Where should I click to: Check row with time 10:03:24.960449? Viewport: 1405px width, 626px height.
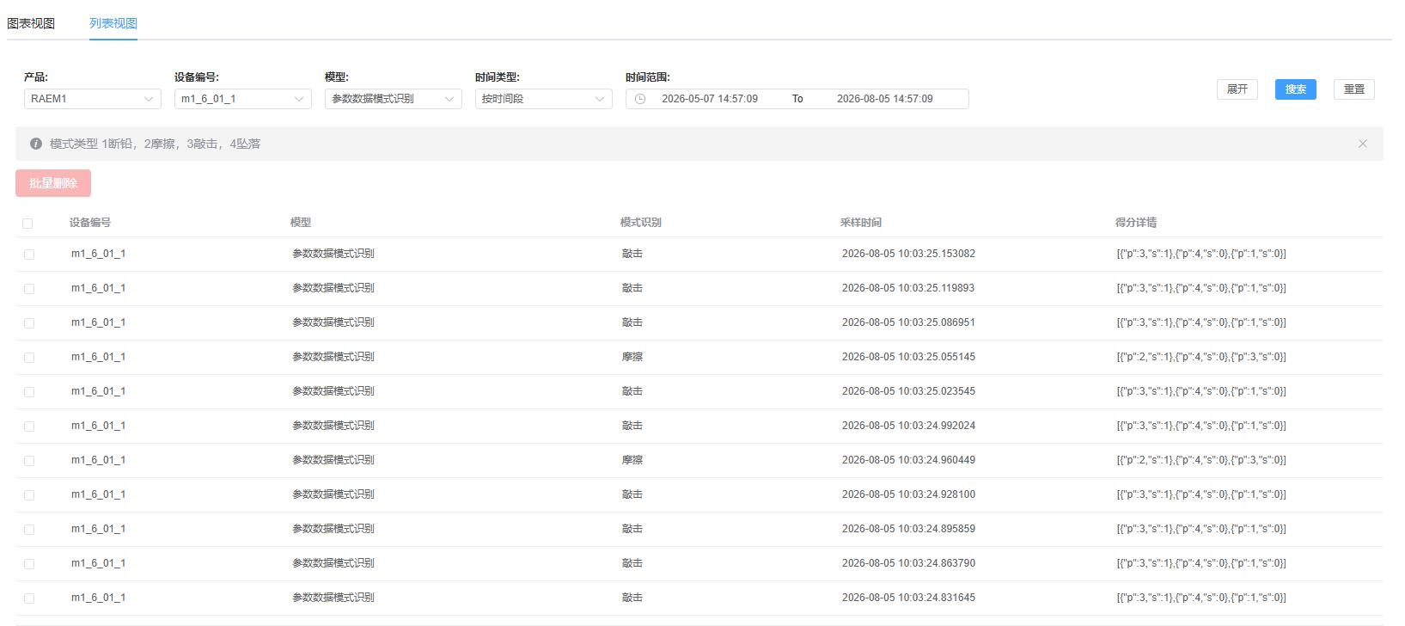(29, 461)
